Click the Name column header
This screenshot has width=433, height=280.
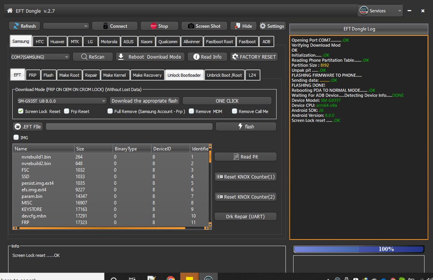tap(44, 149)
